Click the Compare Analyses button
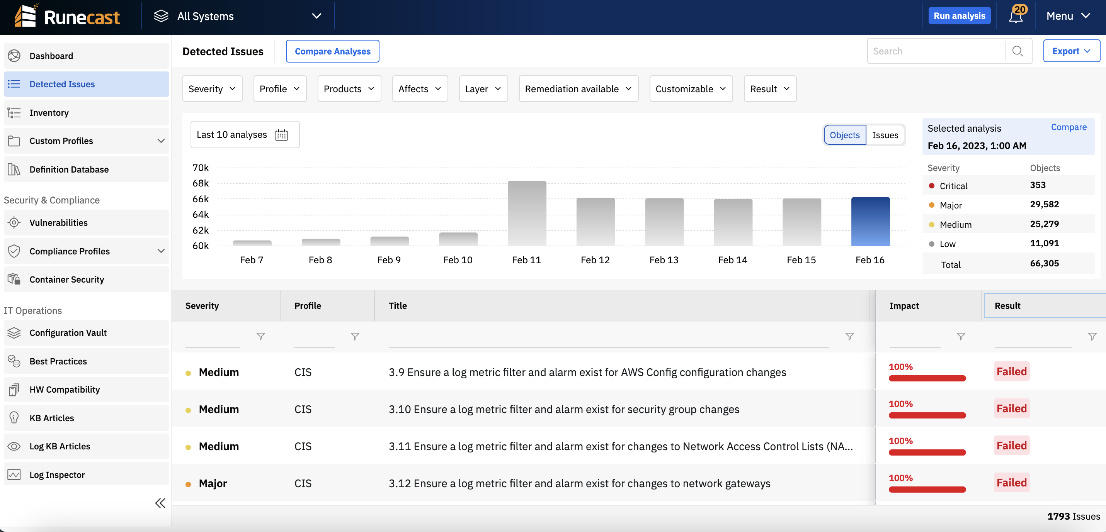The width and height of the screenshot is (1106, 532). tap(332, 51)
